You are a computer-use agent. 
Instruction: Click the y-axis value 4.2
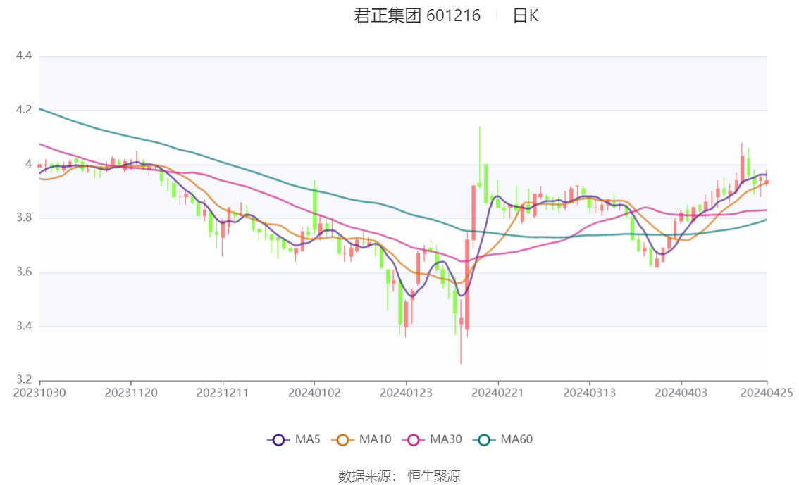pos(24,109)
